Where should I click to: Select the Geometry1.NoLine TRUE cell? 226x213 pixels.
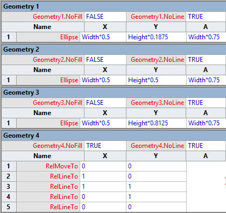tap(206, 17)
